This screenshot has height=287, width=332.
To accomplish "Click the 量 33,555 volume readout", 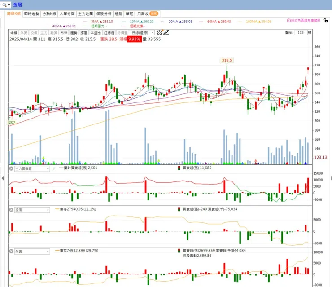I will 152,39.
